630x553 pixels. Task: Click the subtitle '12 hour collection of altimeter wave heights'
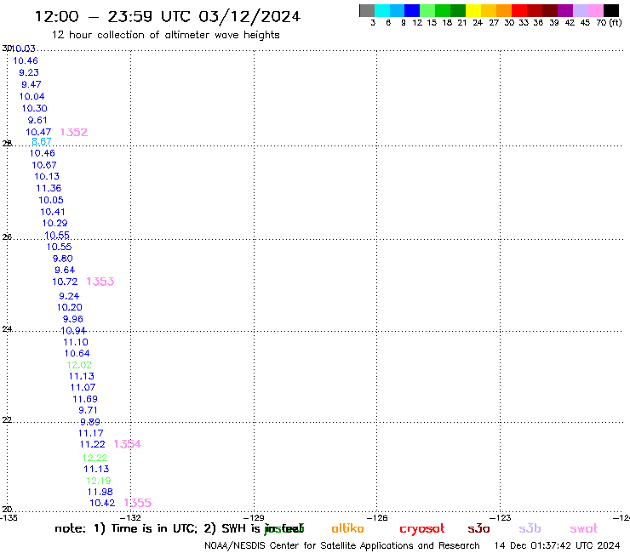coord(165,35)
